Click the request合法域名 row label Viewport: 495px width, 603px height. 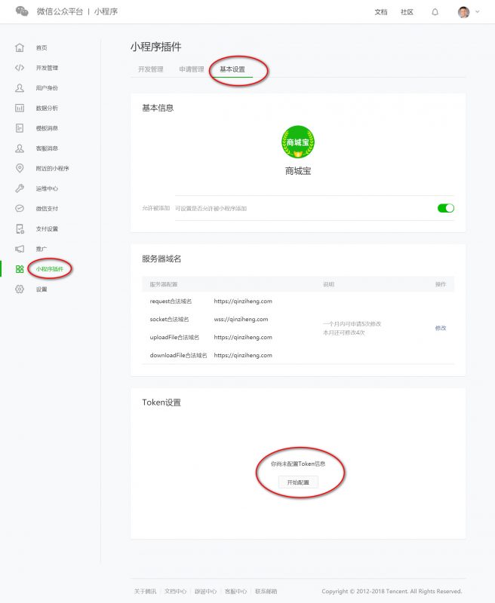pos(171,301)
